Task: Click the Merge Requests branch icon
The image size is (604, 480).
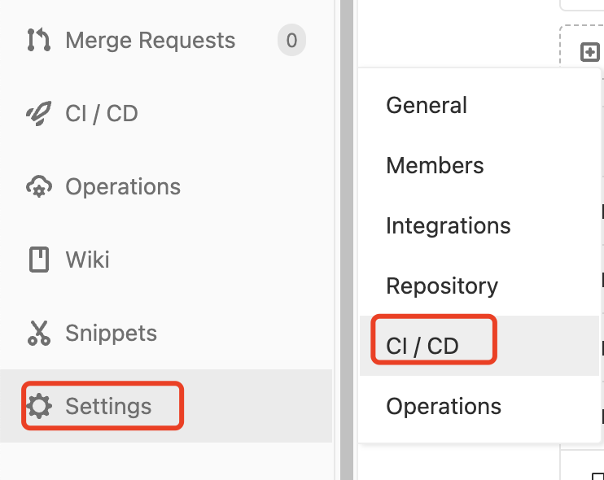Action: [38, 40]
